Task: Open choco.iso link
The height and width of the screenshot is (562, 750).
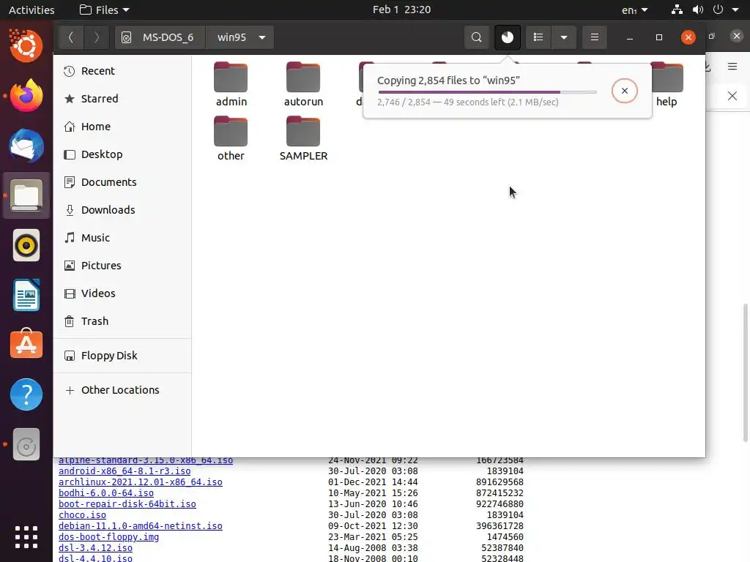Action: coord(82,515)
